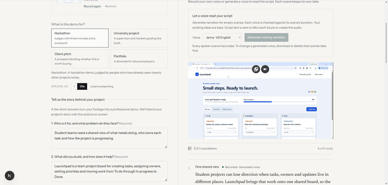388x185 pixels.
Task: Choose the Portfolio option
Action: pos(139,59)
